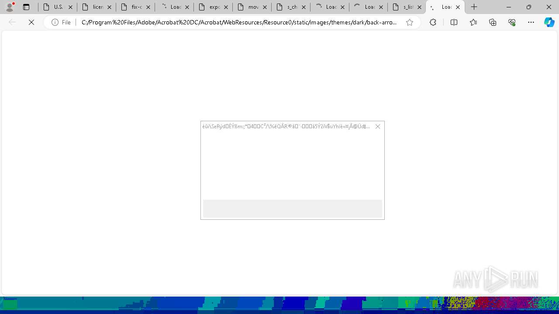This screenshot has width=559, height=314.
Task: Focus the address bar URL
Action: click(239, 22)
